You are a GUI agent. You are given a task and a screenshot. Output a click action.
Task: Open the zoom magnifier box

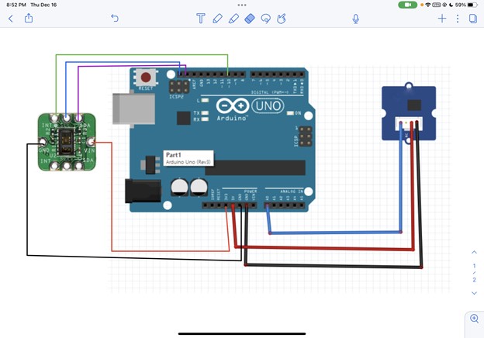pyautogui.click(x=473, y=319)
